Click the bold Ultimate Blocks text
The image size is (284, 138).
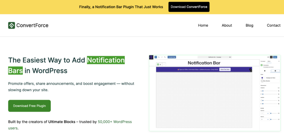click(x=61, y=122)
